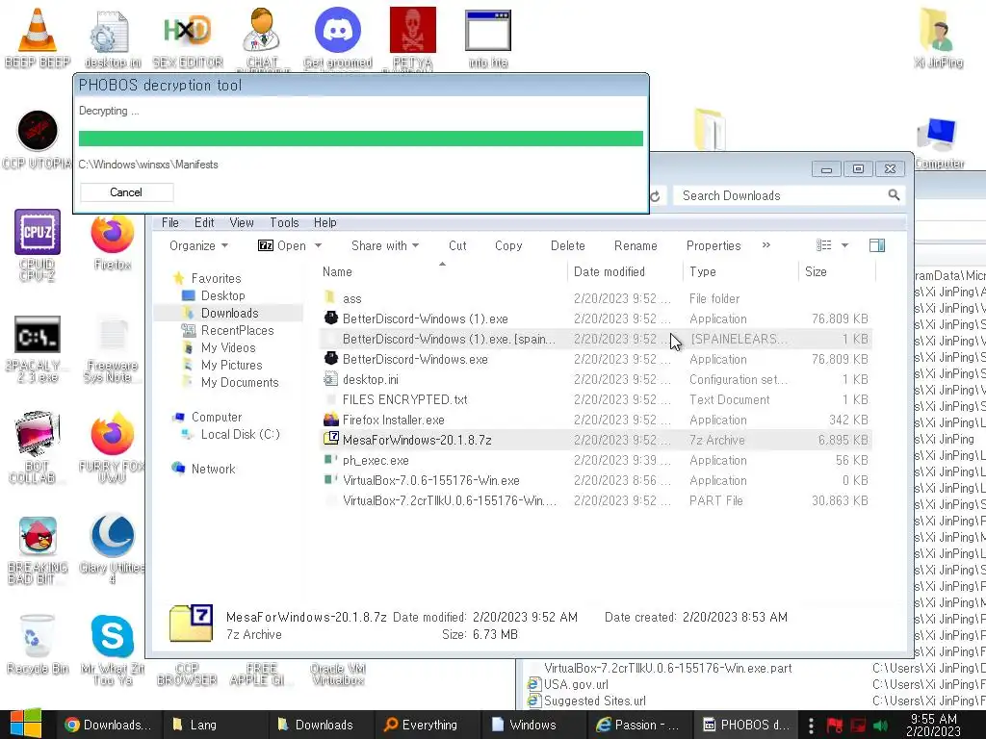986x739 pixels.
Task: Switch to Everything in taskbar
Action: (427, 725)
